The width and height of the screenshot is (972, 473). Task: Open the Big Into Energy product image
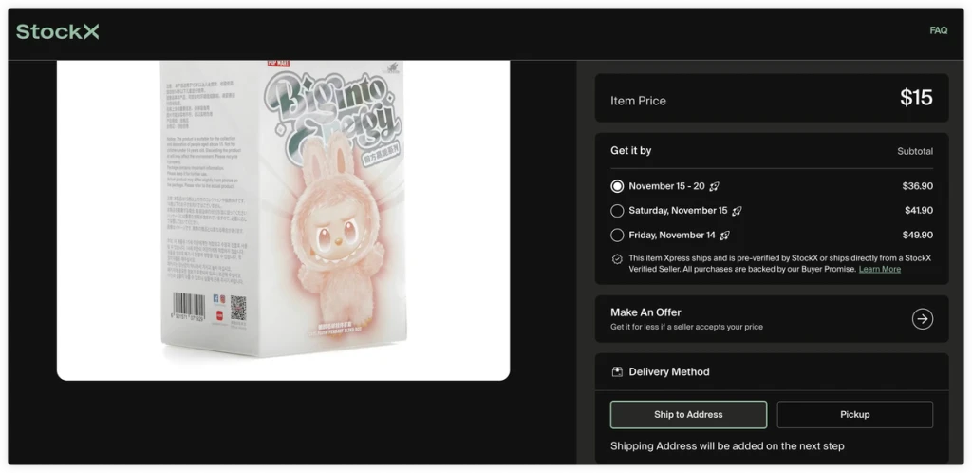click(283, 220)
